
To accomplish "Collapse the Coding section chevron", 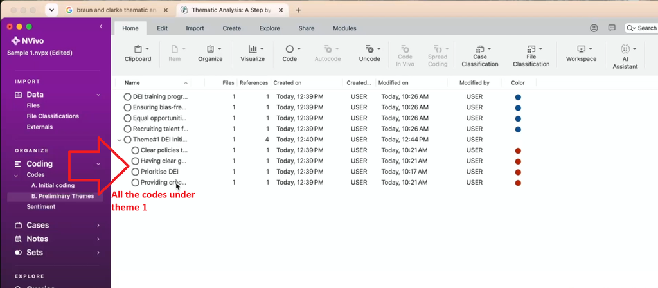I will tap(98, 164).
